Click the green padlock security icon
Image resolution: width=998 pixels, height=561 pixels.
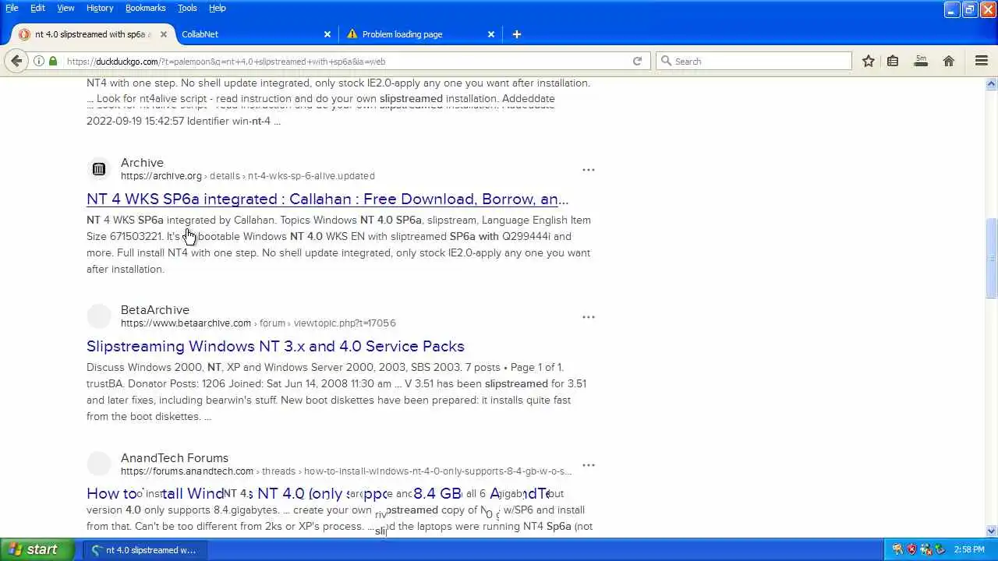(53, 61)
